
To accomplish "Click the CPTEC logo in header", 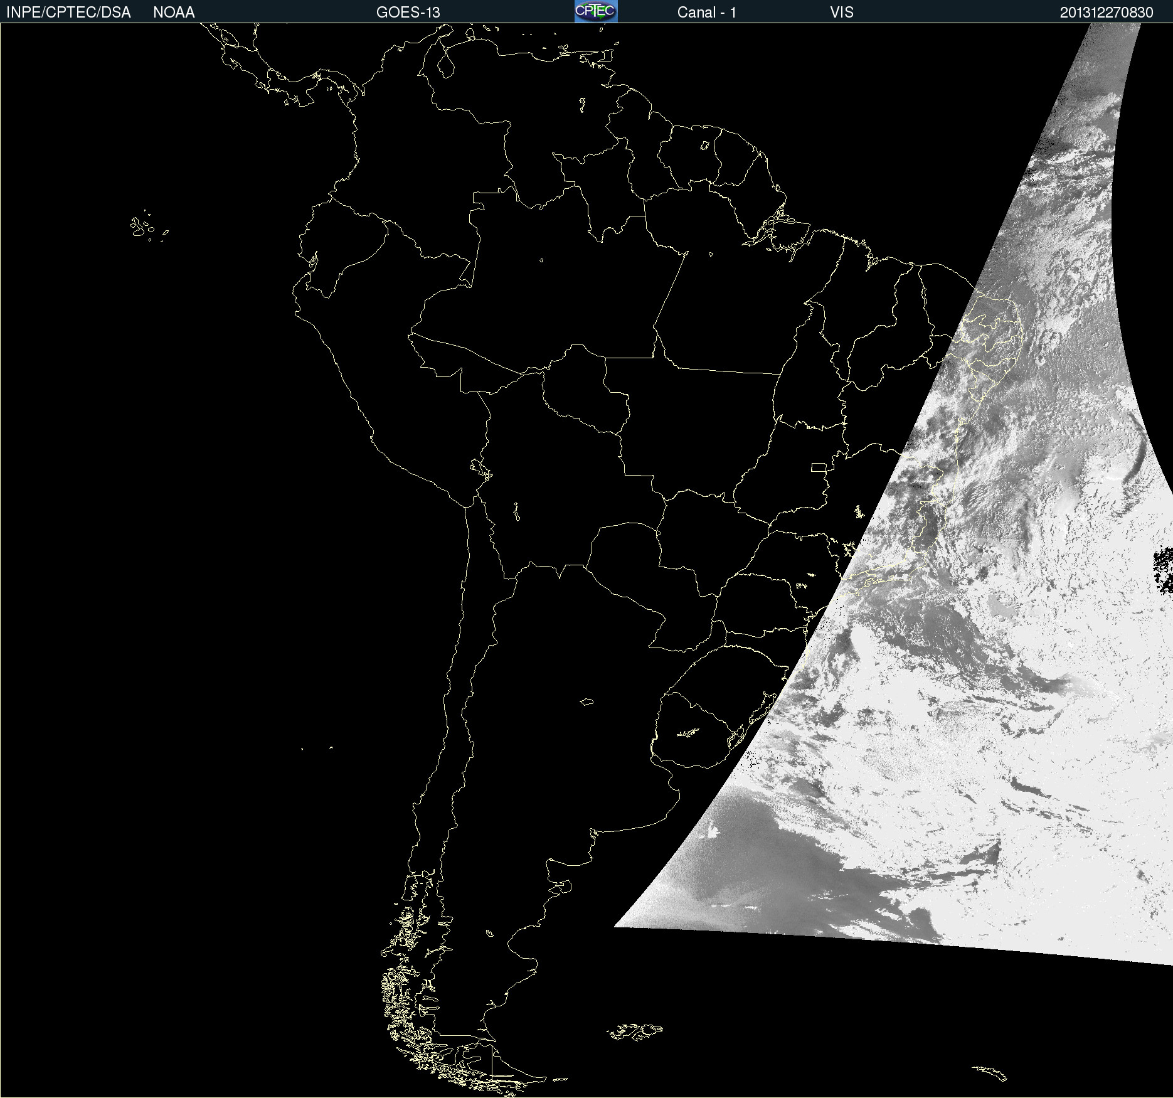I will click(x=595, y=11).
